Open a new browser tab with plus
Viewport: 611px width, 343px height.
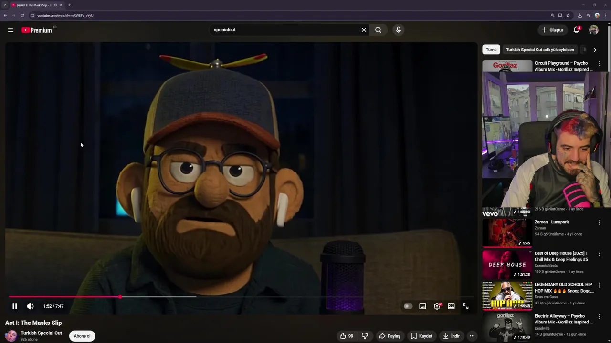[x=70, y=5]
